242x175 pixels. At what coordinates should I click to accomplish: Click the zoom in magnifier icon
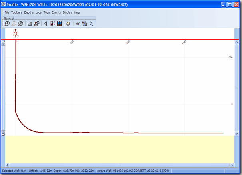point(7,24)
